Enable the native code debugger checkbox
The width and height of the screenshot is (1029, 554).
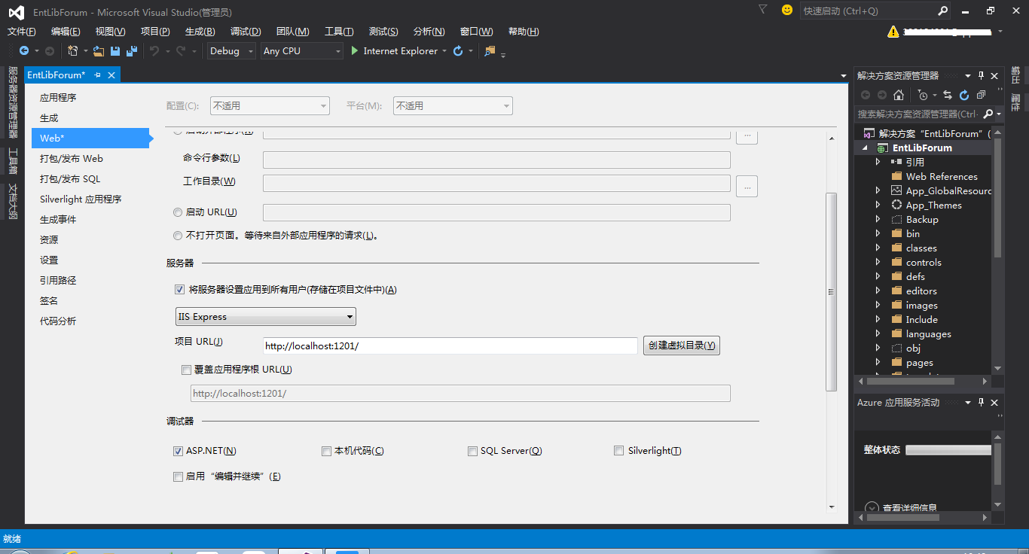tap(326, 451)
